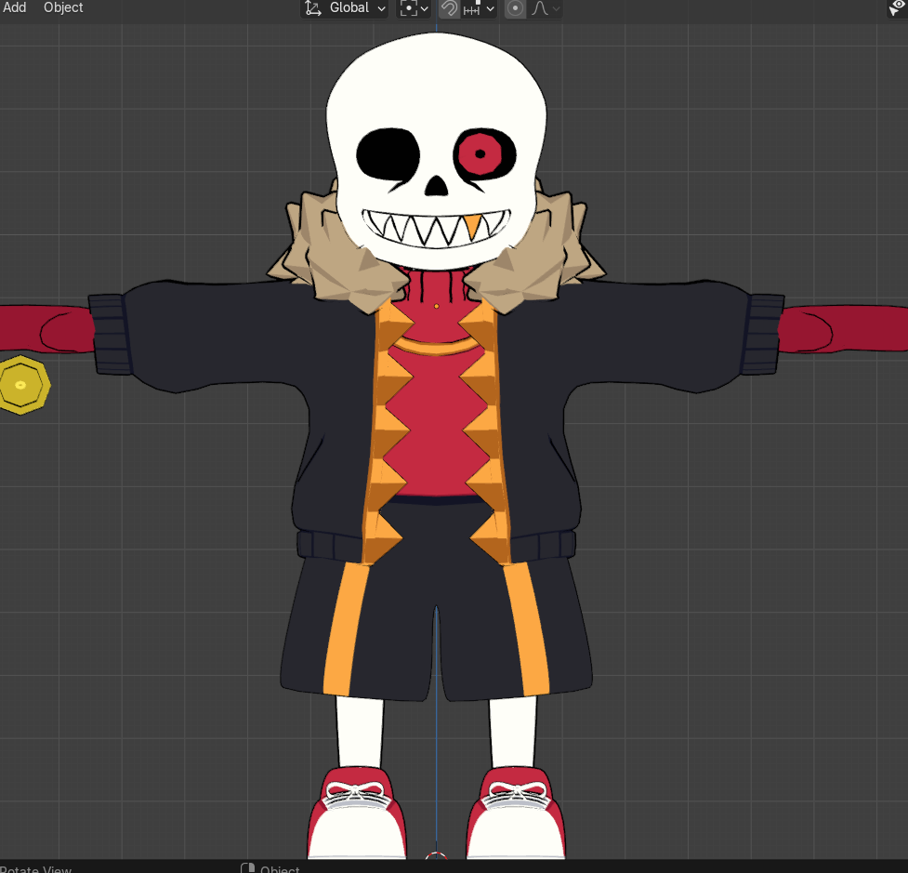Toggle the snap magnet
Screen dimensions: 908x873
pos(449,8)
